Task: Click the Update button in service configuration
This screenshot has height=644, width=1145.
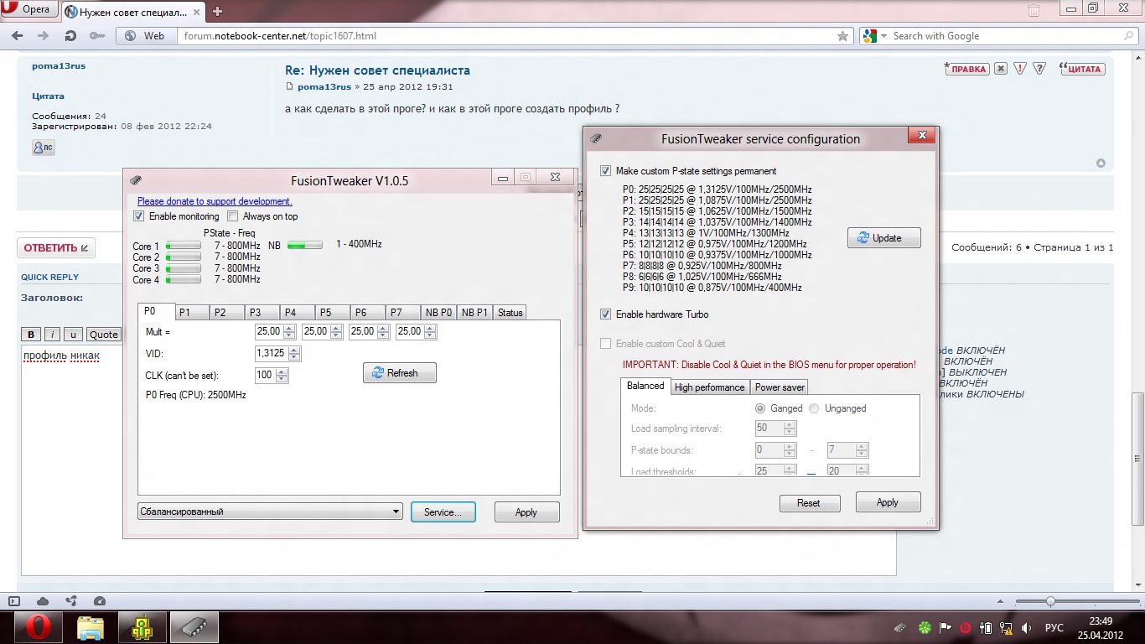Action: click(x=884, y=238)
